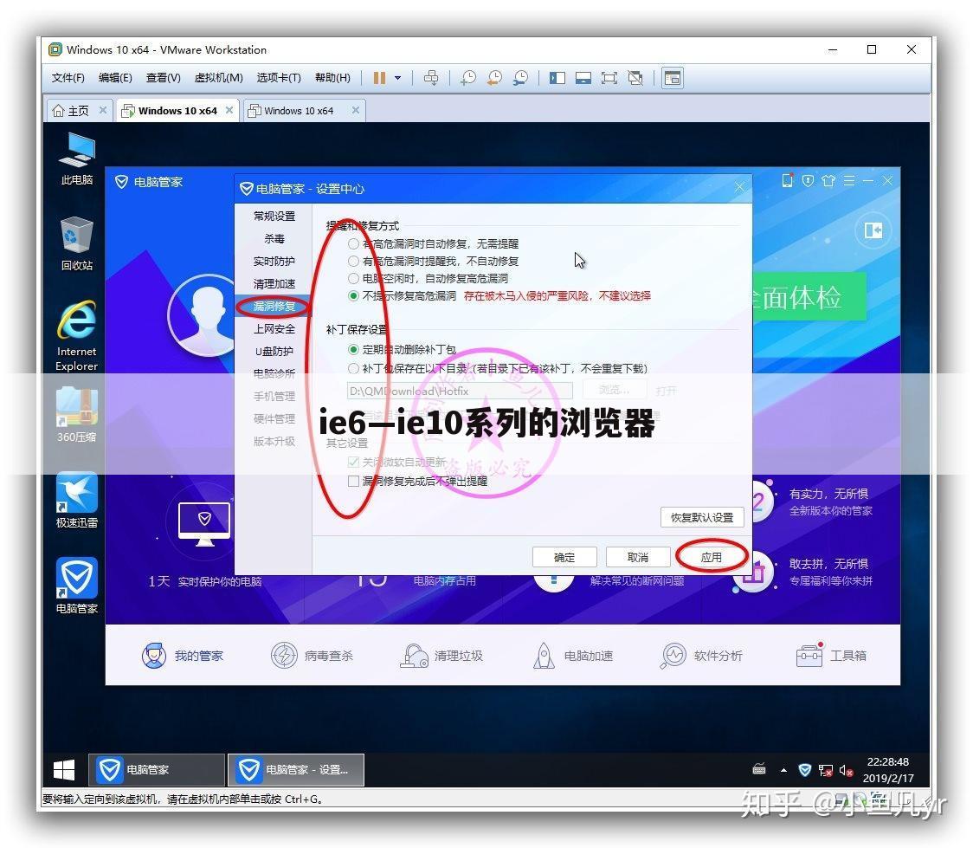Open 病毒查杀 in bottom navigation
Image resolution: width=973 pixels, height=848 pixels.
pyautogui.click(x=313, y=656)
